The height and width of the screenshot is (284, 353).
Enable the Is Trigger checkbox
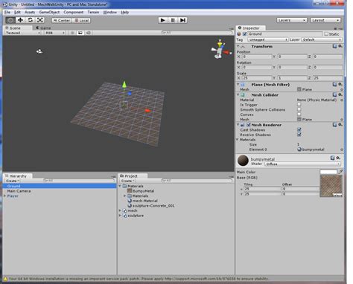point(299,105)
